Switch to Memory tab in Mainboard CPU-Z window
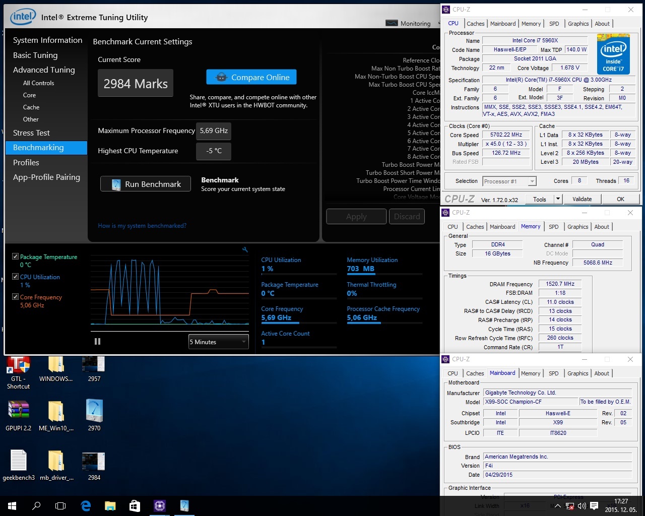The width and height of the screenshot is (645, 516). coord(530,373)
